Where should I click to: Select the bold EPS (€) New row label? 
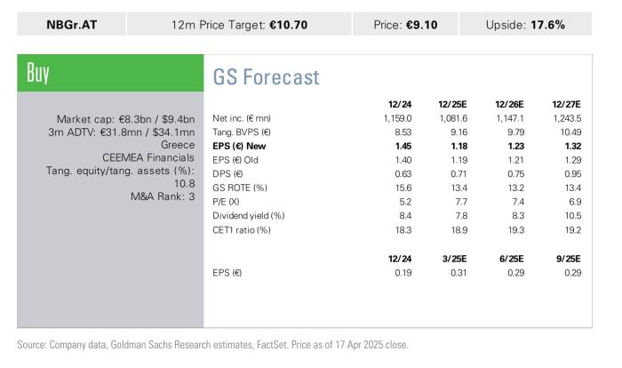click(239, 146)
